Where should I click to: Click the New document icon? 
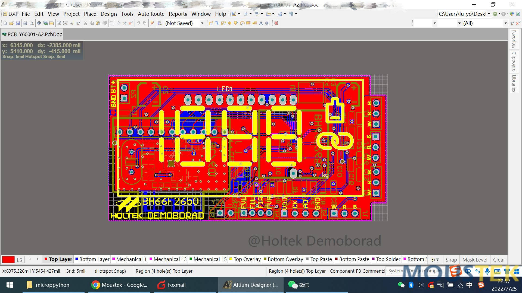(x=5, y=23)
